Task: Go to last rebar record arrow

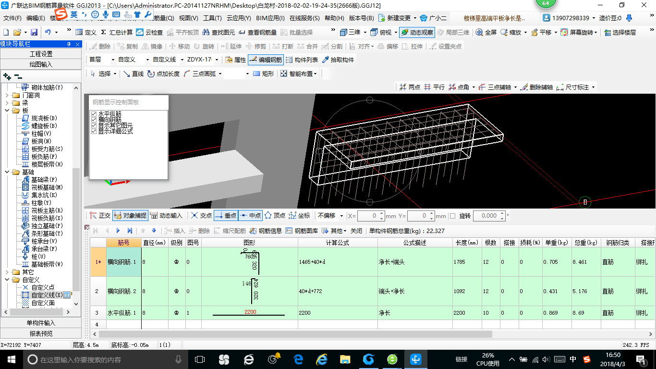Action: pyautogui.click(x=130, y=231)
